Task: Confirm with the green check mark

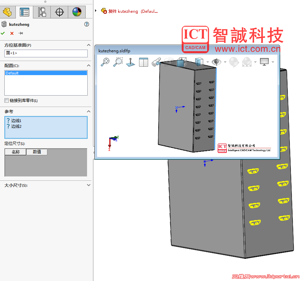Action: tap(3, 33)
